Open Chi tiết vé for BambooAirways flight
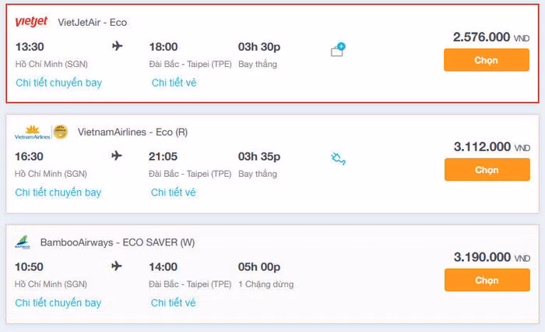Screen dimensions: 545x332 click(174, 303)
